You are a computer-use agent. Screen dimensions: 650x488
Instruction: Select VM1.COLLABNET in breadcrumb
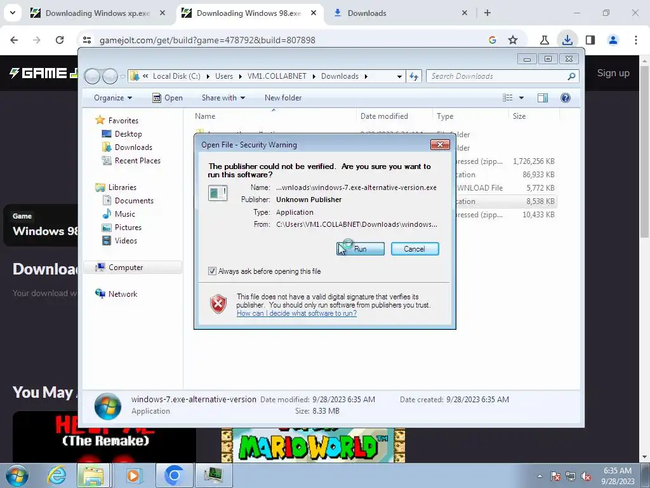277,76
